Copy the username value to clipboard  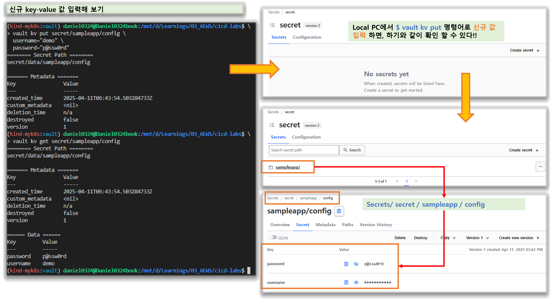click(346, 283)
